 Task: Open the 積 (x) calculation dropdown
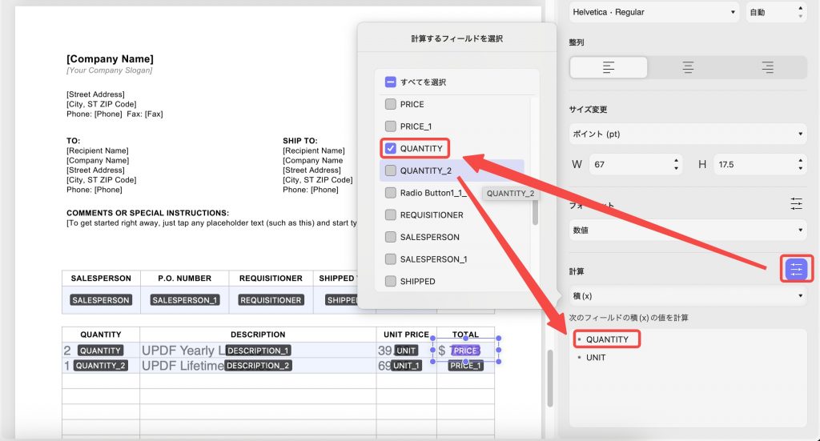[688, 296]
